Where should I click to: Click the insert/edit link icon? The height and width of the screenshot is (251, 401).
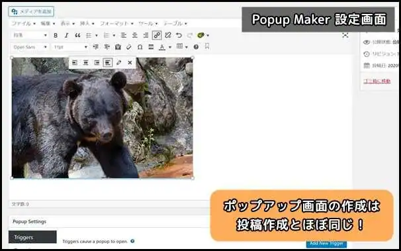[x=157, y=35]
